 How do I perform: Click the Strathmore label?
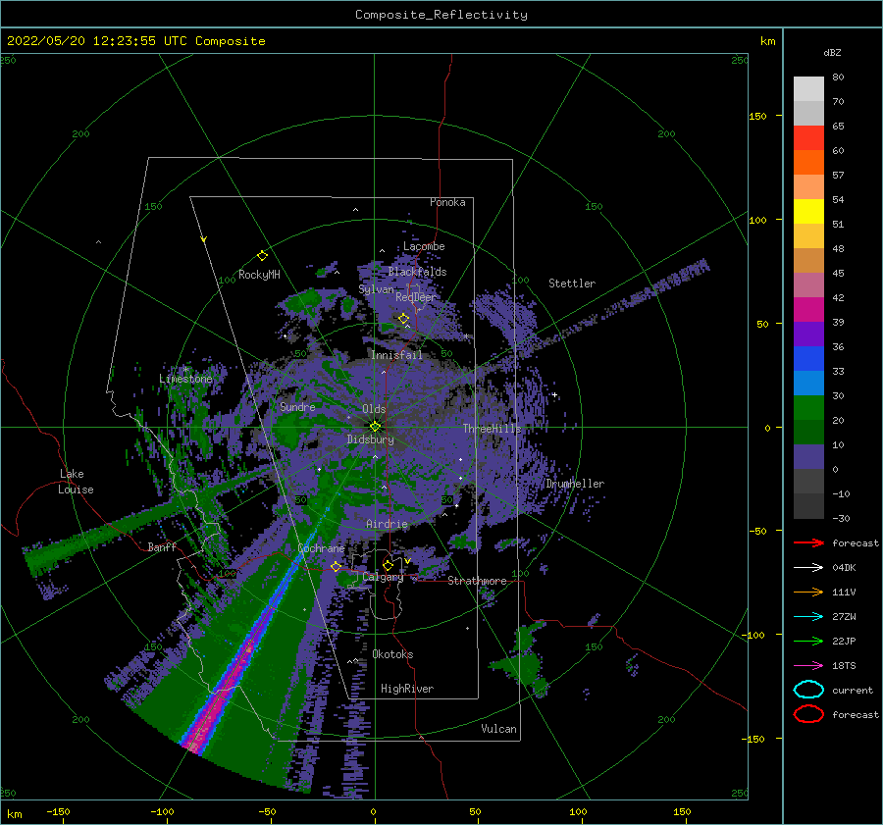tap(477, 581)
